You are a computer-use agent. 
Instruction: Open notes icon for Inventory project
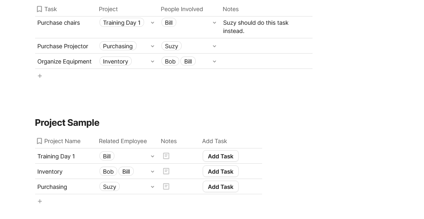pyautogui.click(x=166, y=172)
